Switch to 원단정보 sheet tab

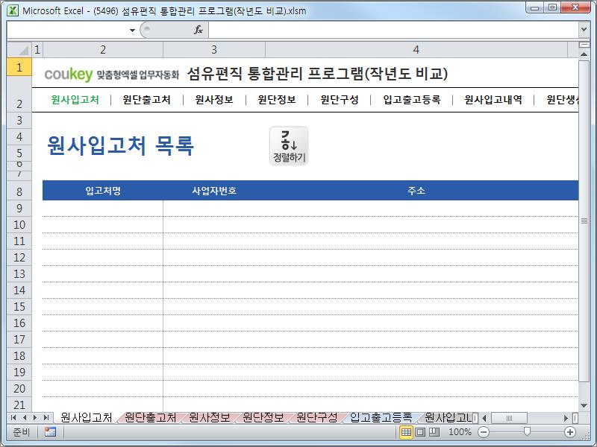tap(263, 418)
